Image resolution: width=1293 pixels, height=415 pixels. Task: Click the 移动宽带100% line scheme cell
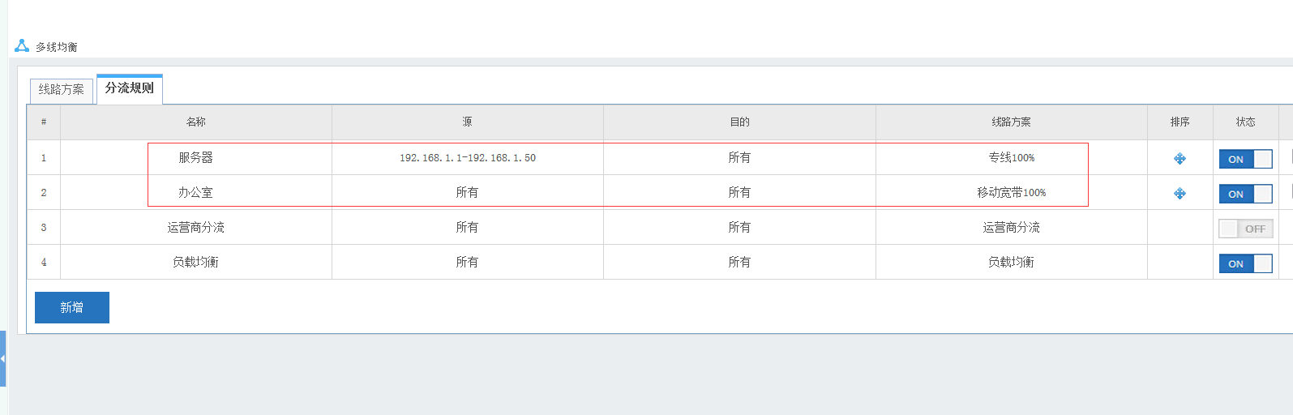pos(1011,193)
